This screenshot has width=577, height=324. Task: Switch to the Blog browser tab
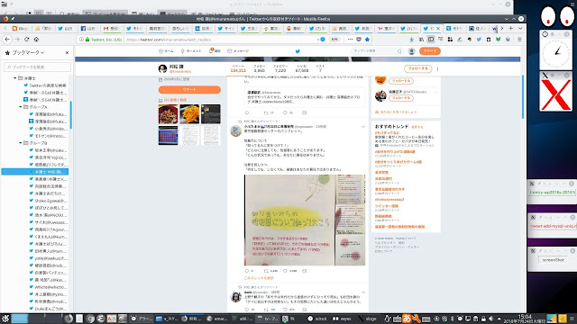click(x=20, y=28)
